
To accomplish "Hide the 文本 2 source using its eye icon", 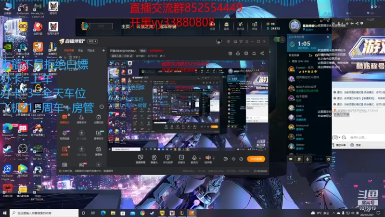I will tap(61, 57).
